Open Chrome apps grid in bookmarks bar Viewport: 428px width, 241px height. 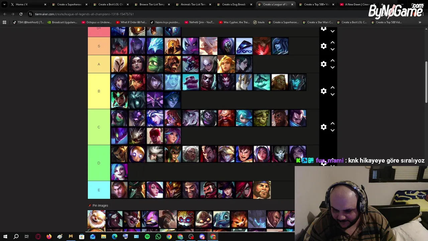(x=4, y=22)
